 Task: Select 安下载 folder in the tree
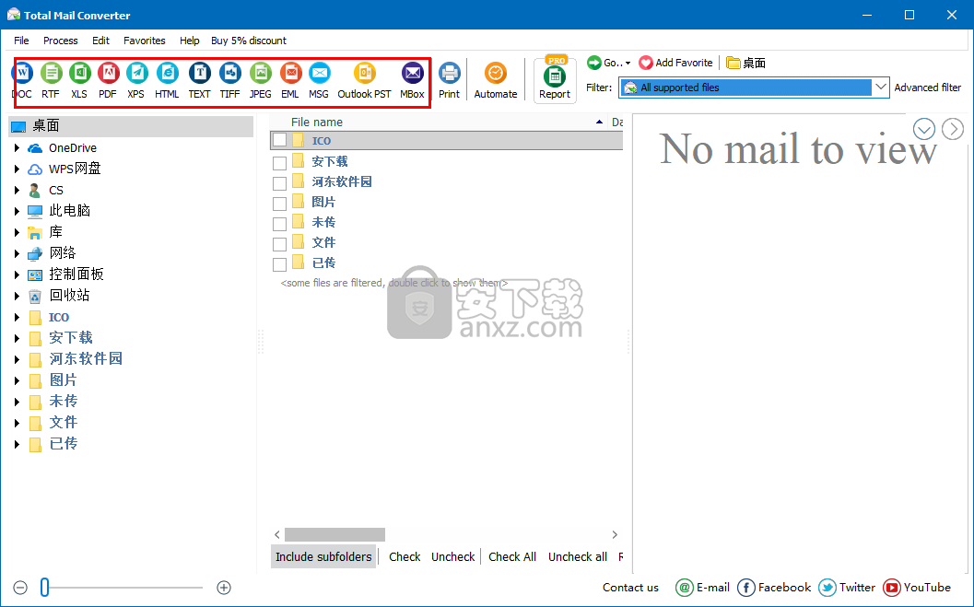(x=71, y=338)
